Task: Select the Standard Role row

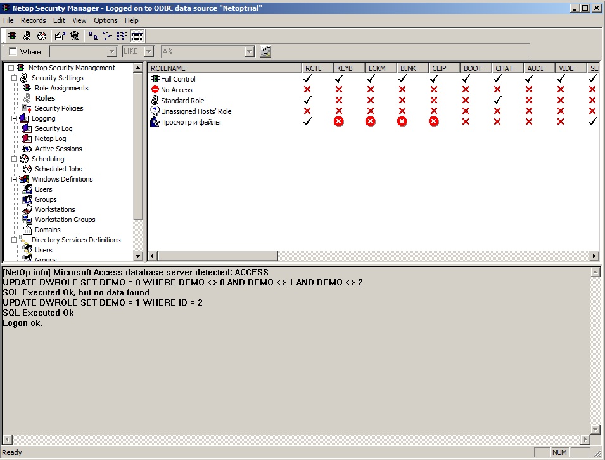Action: click(182, 101)
